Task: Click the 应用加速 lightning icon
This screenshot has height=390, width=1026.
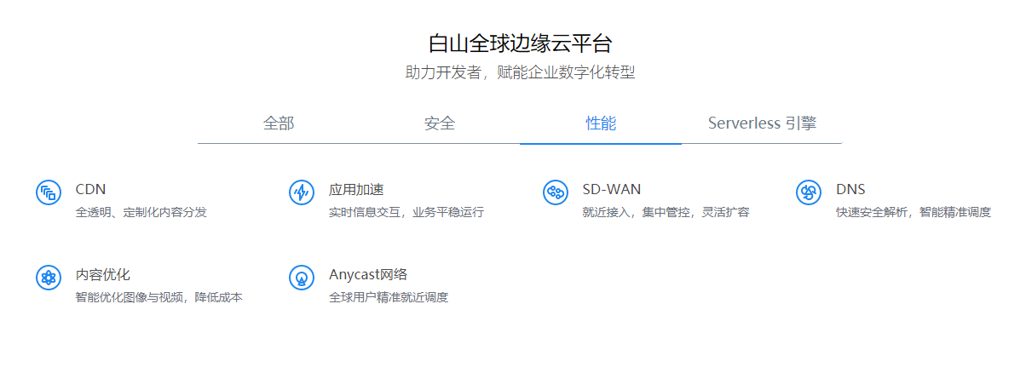Action: (302, 192)
